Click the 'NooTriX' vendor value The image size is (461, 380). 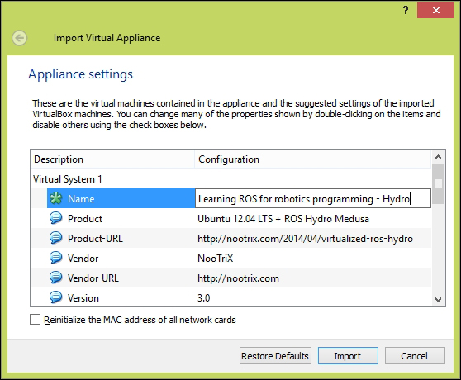pyautogui.click(x=215, y=259)
